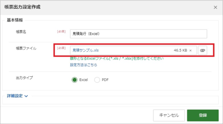Click the 46.5 KB file size text
The width and height of the screenshot is (223, 124).
point(180,50)
